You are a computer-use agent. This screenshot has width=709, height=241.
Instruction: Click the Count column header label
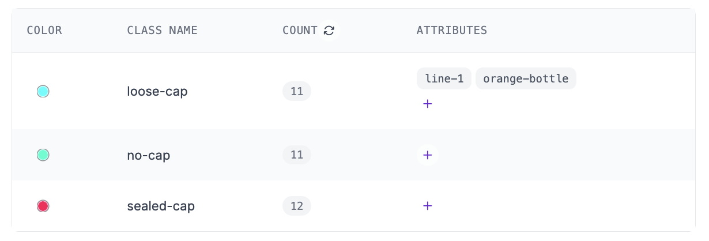pos(300,31)
